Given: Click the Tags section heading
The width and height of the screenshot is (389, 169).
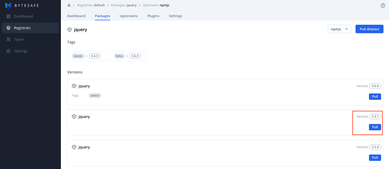Looking at the screenshot, I should 71,42.
